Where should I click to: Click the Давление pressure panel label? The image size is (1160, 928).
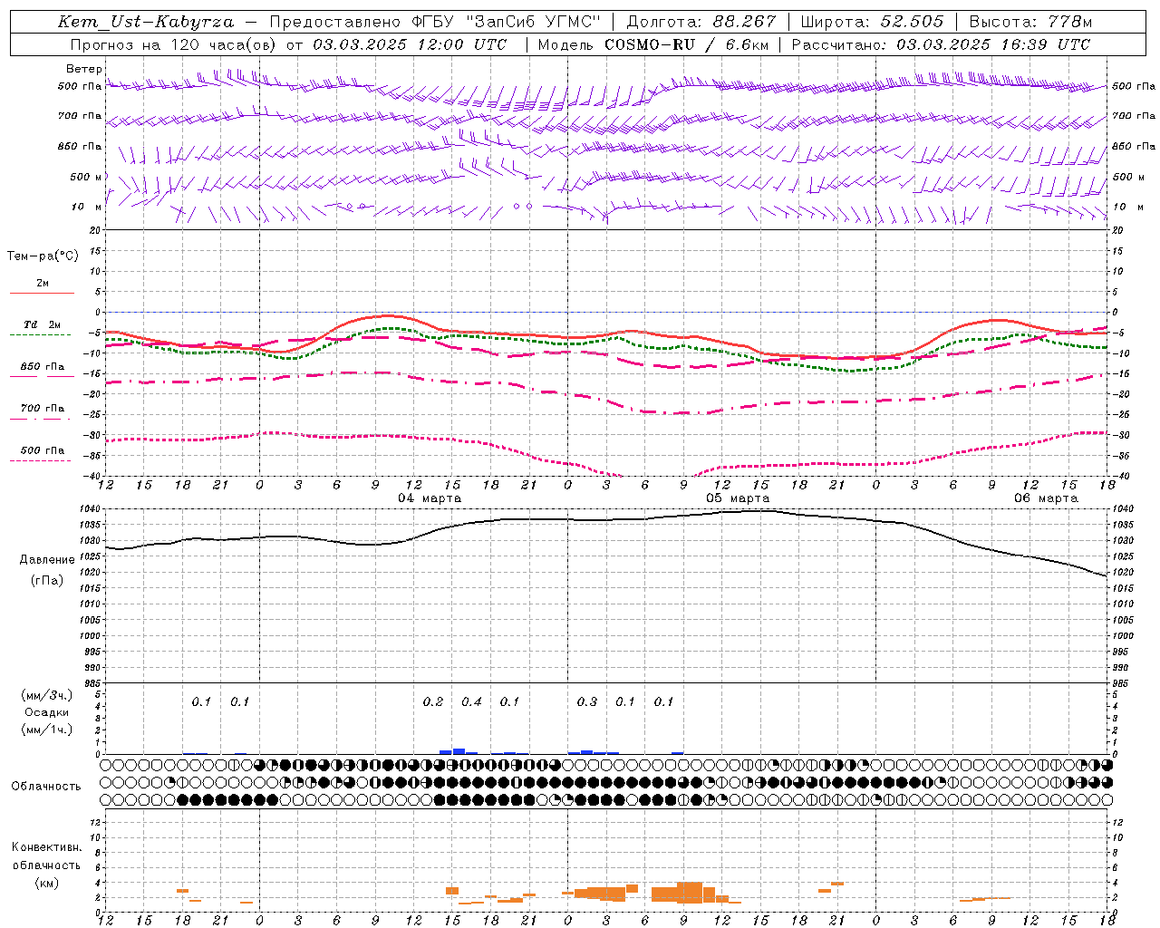point(47,560)
